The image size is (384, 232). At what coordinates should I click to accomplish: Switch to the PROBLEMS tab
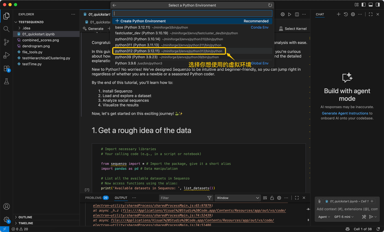(x=93, y=198)
